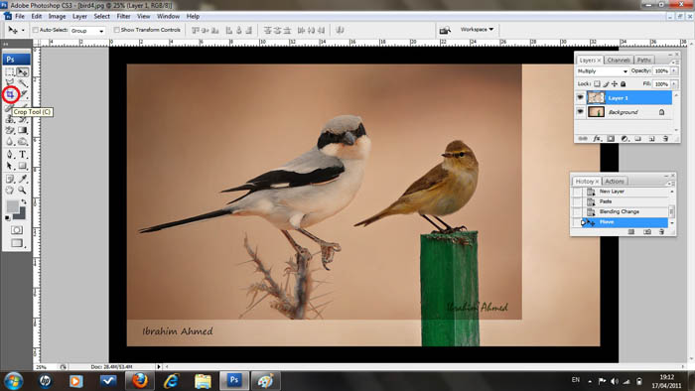Screen dimensions: 695x391
Task: Pick the Rectangular Marquee tool
Action: pyautogui.click(x=10, y=71)
